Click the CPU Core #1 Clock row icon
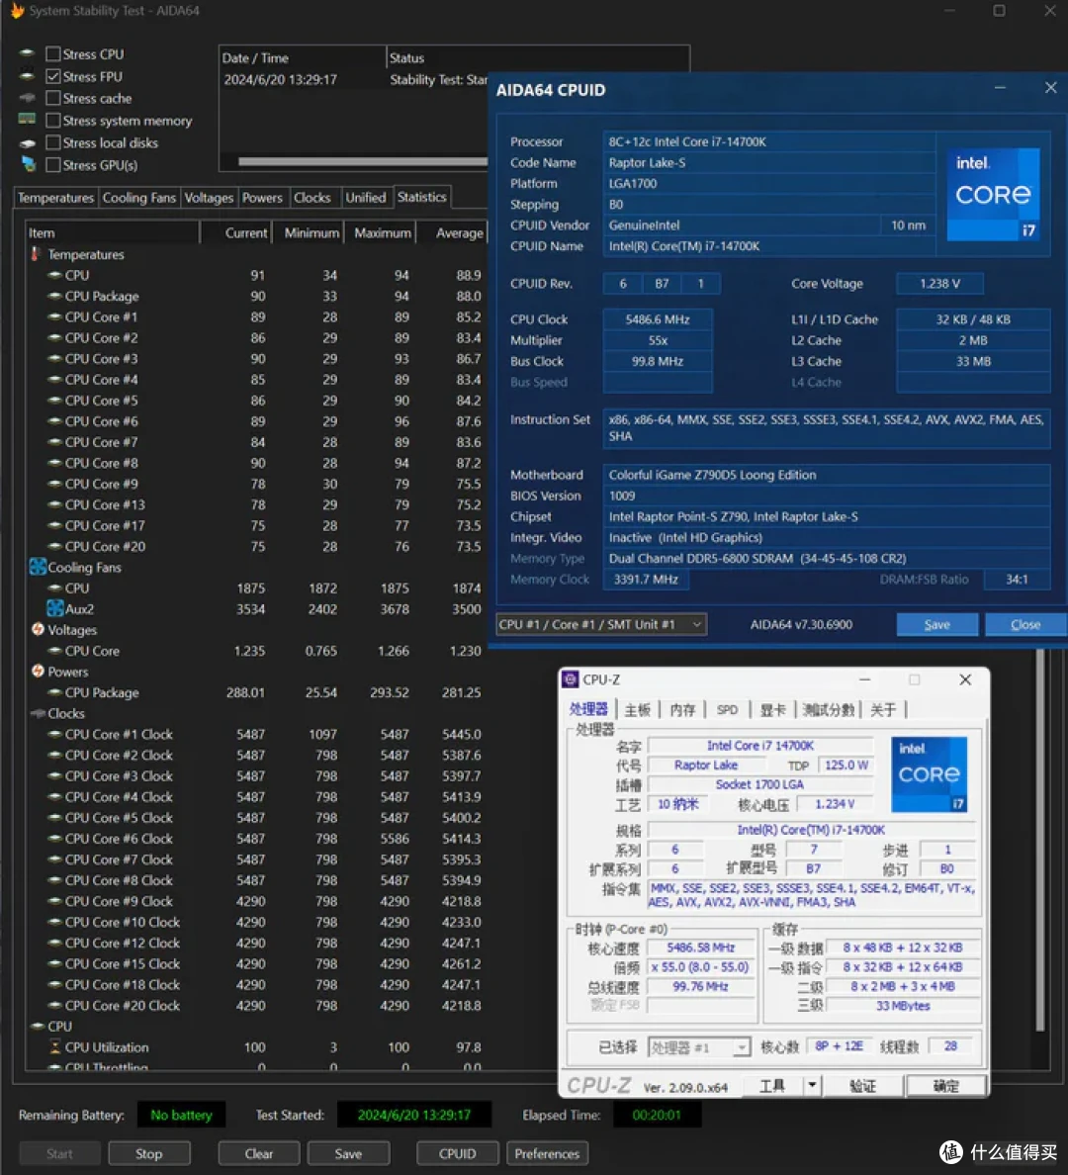Image resolution: width=1068 pixels, height=1175 pixels. pyautogui.click(x=54, y=734)
